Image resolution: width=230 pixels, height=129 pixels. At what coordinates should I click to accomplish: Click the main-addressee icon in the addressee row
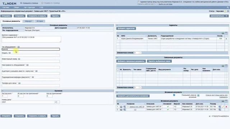tap(220, 39)
